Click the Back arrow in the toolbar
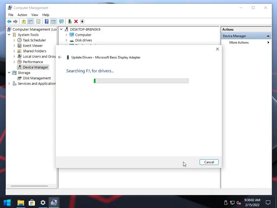277x208 pixels. (9, 22)
